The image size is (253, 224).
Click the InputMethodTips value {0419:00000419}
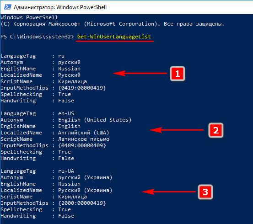pyautogui.click(x=82, y=88)
